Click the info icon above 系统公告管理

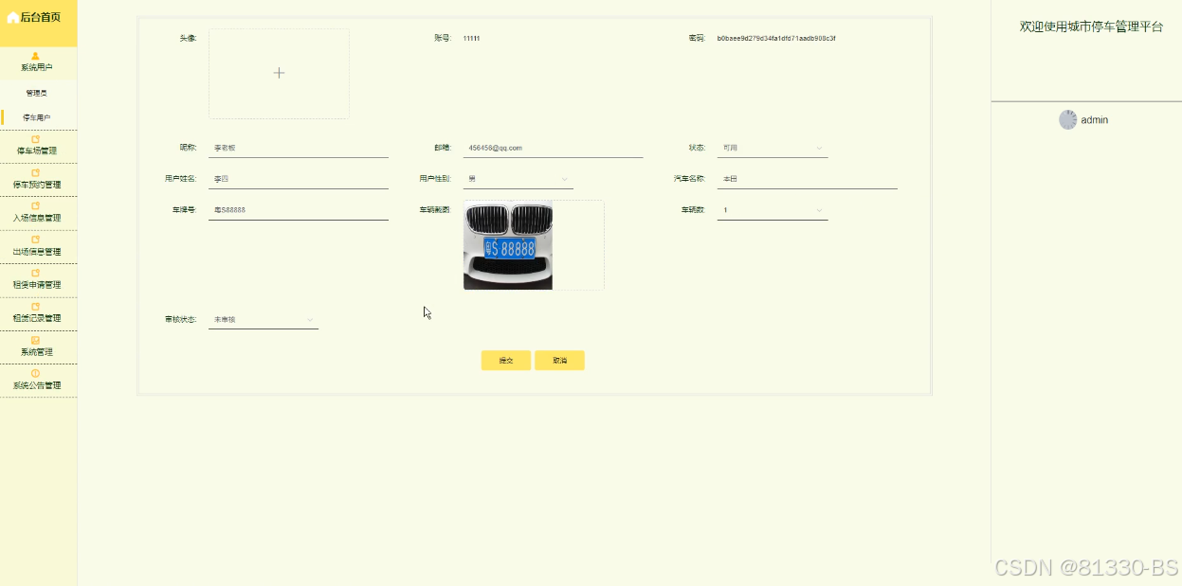point(36,373)
